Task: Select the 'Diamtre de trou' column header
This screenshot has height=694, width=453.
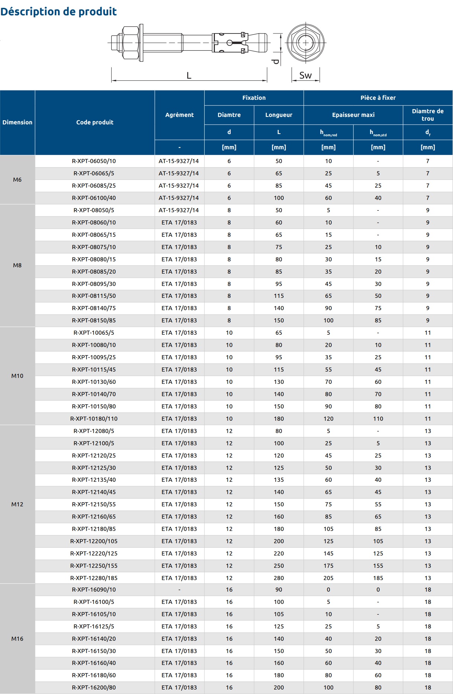Action: (x=427, y=115)
